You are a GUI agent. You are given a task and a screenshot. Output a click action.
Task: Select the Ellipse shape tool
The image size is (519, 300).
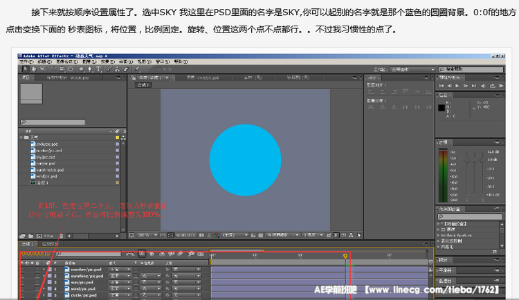(81, 69)
